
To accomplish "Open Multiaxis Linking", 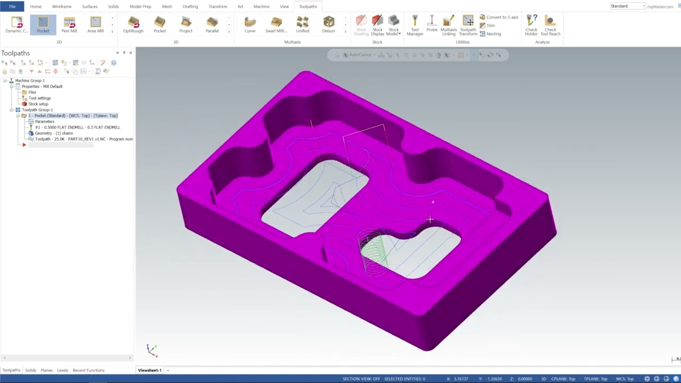I will point(449,25).
